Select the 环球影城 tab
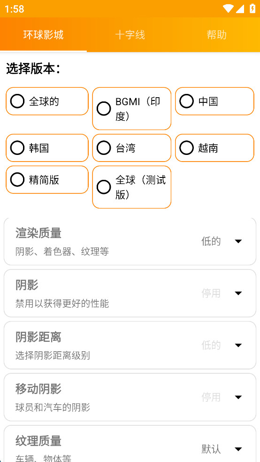 pyautogui.click(x=43, y=35)
